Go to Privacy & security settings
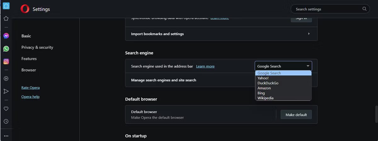This screenshot has width=378, height=141. [x=37, y=47]
